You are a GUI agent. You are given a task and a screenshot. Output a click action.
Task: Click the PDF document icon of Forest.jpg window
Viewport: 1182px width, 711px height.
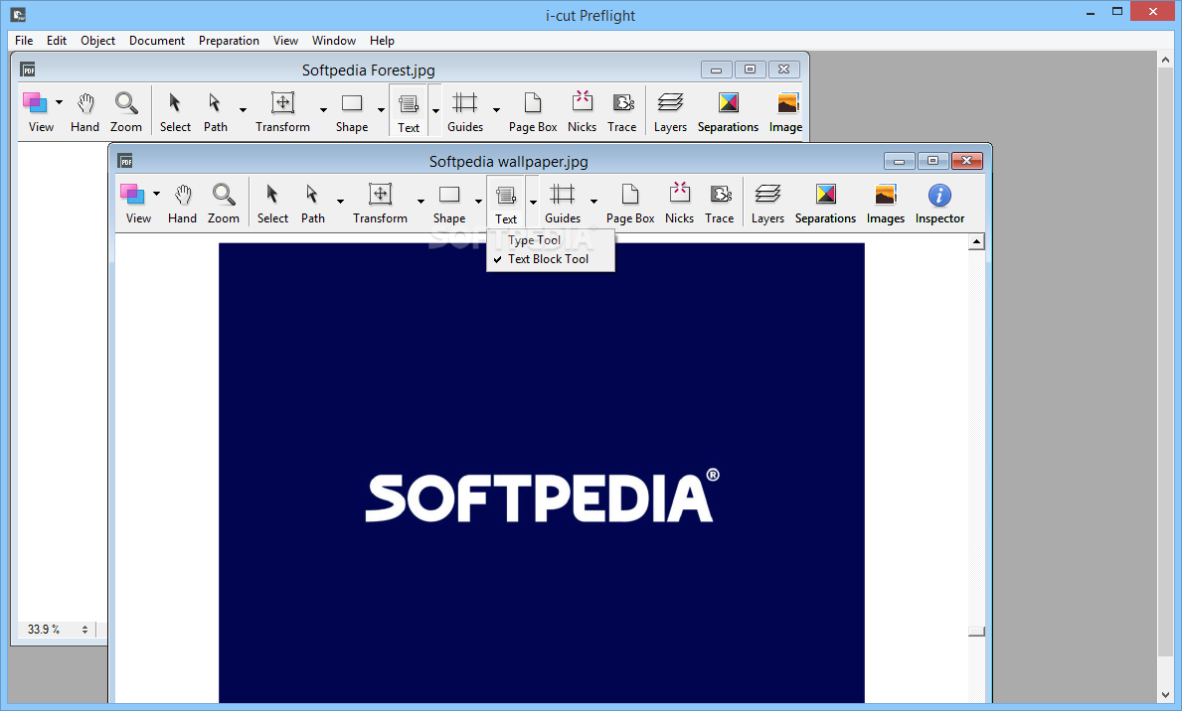[x=28, y=71]
